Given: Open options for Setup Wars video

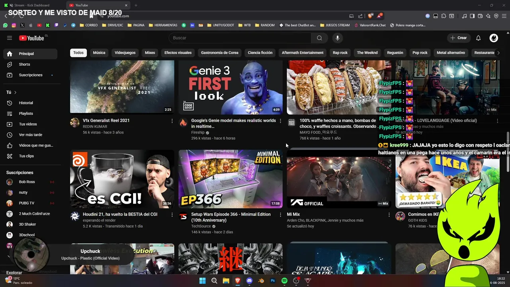Looking at the screenshot, I should (280, 215).
